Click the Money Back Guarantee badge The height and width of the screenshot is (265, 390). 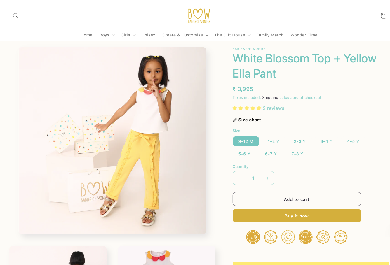pyautogui.click(x=288, y=237)
